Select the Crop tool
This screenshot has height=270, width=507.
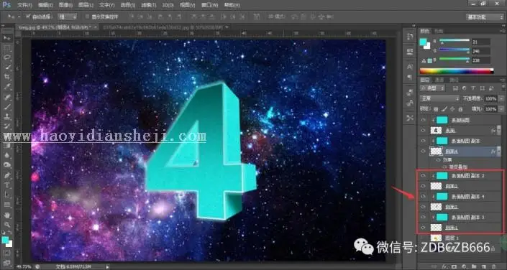pos(7,77)
